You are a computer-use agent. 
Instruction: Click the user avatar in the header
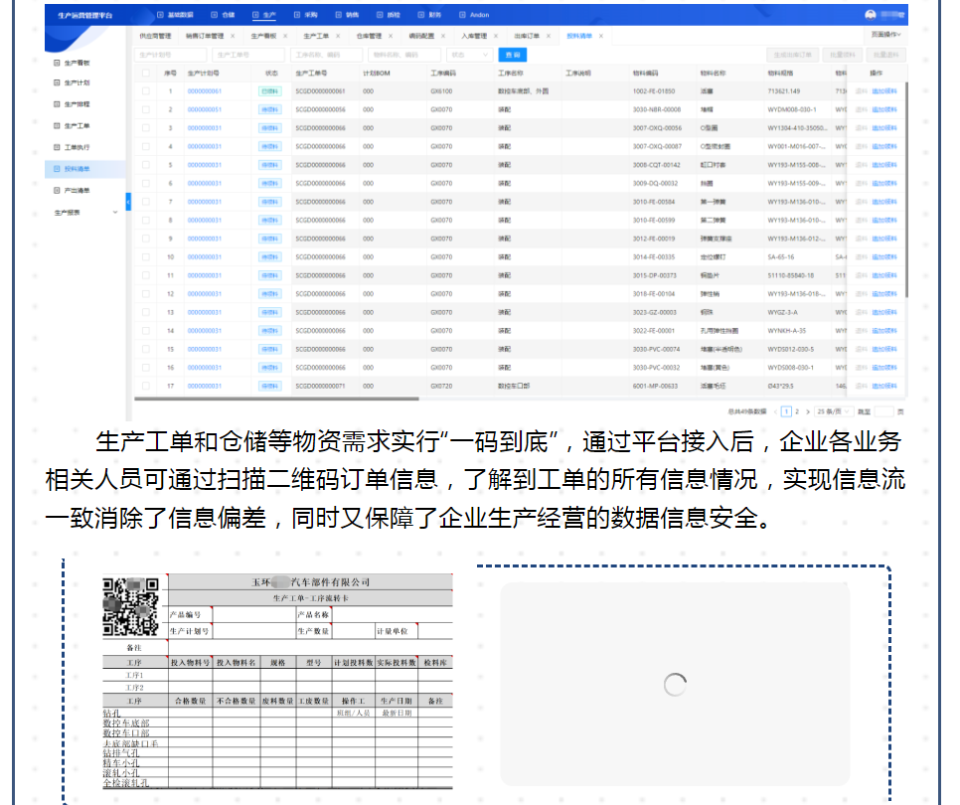click(x=871, y=16)
